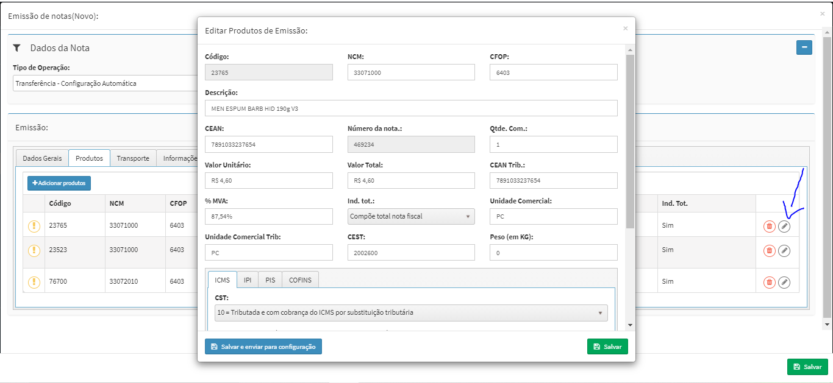Click inside the CEAN input field
The height and width of the screenshot is (383, 833).
click(x=268, y=144)
